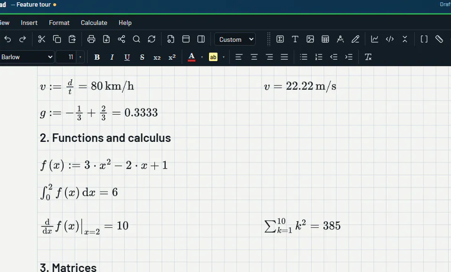Viewport: 451px width, 272px height.
Task: Toggle subscript formatting
Action: pyautogui.click(x=157, y=57)
